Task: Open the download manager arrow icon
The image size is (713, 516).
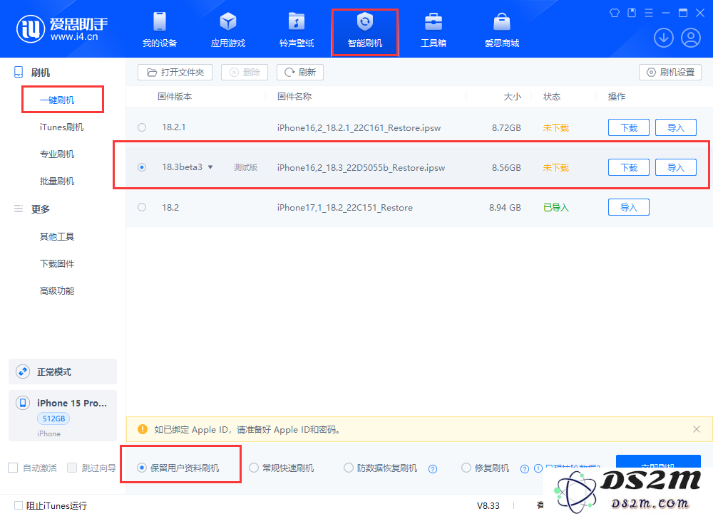Action: click(663, 38)
